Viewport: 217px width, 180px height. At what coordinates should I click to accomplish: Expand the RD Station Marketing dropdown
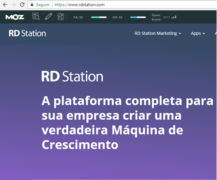point(158,33)
